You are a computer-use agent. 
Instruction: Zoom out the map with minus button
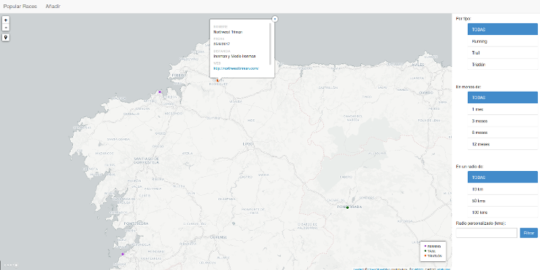tap(6, 28)
